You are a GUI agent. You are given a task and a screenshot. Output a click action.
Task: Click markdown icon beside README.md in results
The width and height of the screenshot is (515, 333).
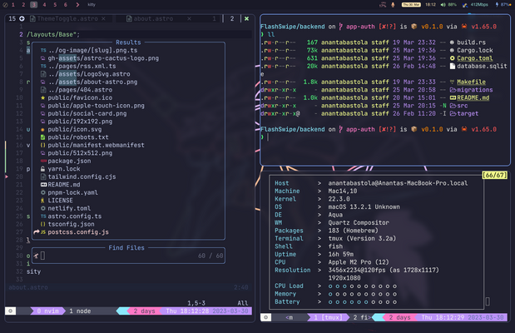pos(44,185)
